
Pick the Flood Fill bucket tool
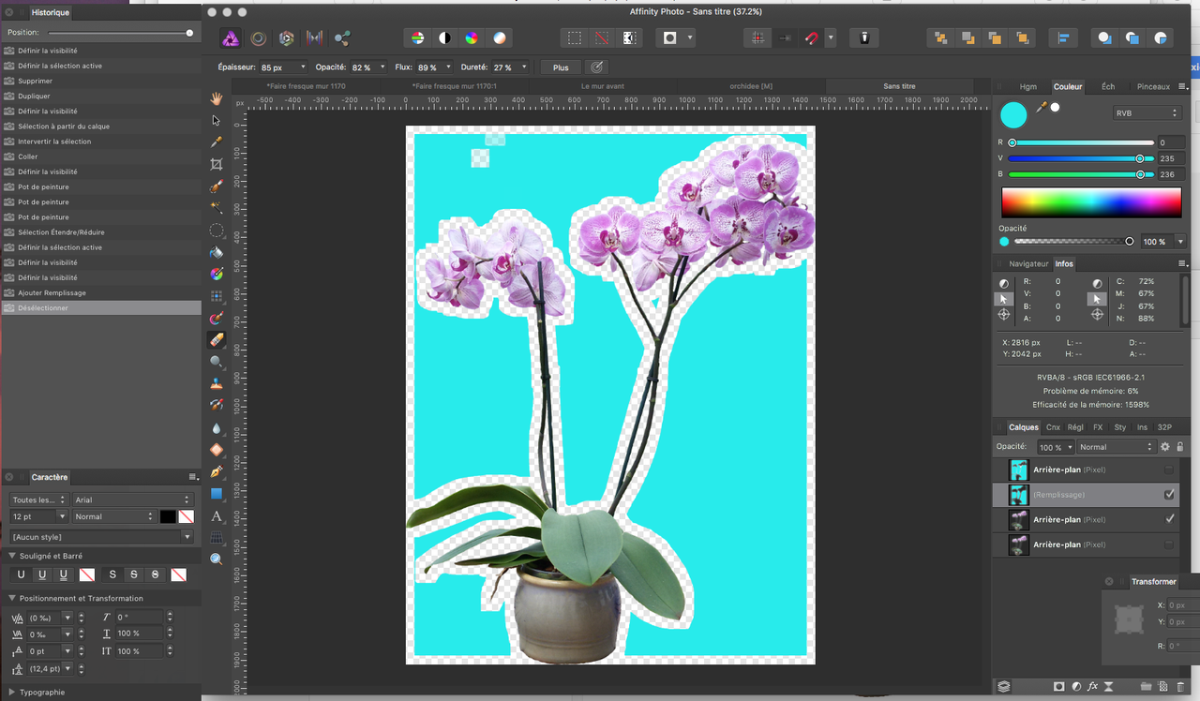217,252
